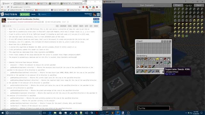
Task: Open the red AdBlock extension icon
Action: coord(83,7)
